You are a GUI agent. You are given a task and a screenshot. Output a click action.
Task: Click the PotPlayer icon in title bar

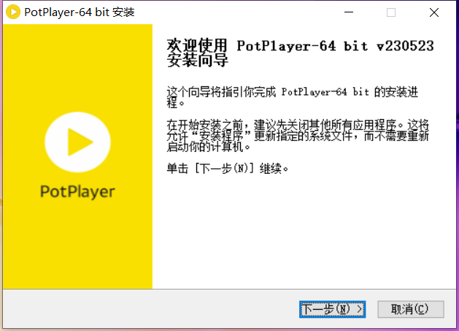(13, 12)
